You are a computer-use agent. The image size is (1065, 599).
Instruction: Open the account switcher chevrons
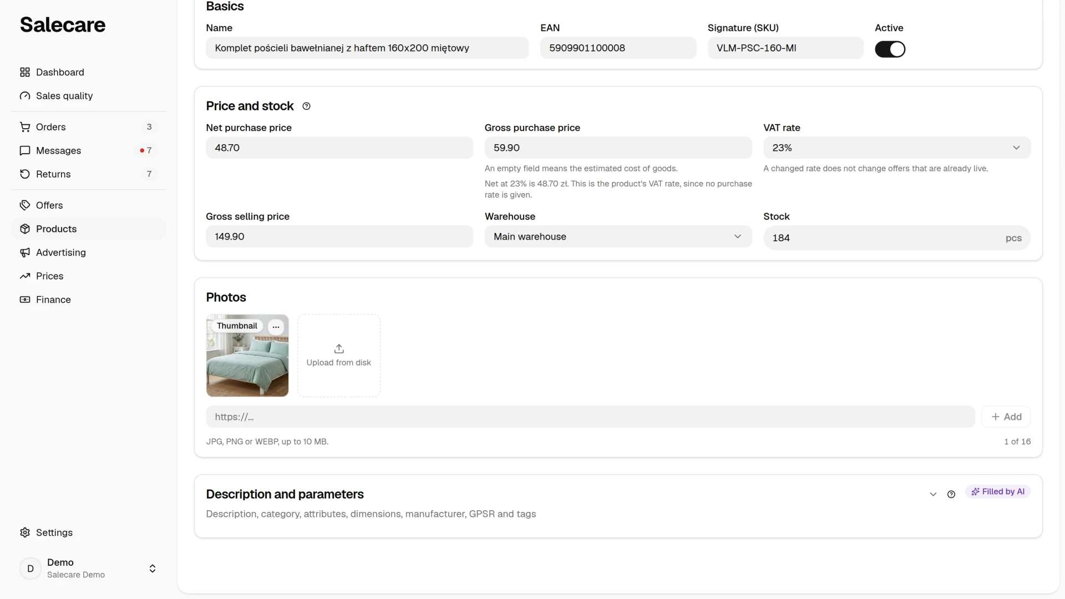pyautogui.click(x=153, y=568)
